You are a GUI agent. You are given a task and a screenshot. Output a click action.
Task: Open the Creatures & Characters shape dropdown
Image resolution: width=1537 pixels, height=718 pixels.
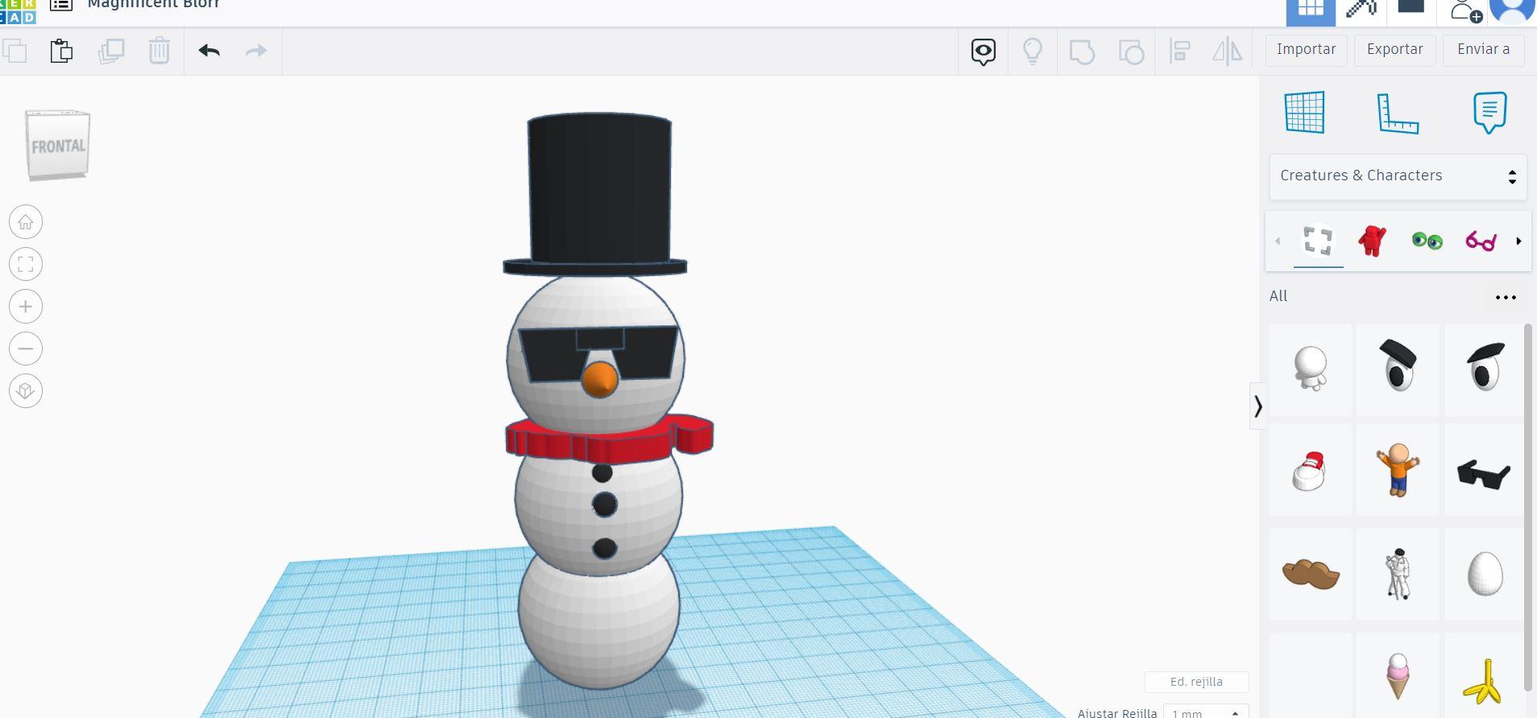[x=1398, y=176]
